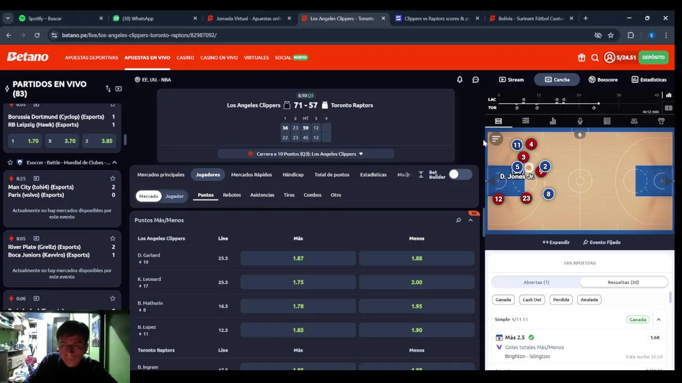The width and height of the screenshot is (682, 383).
Task: Select the Rebotes stat tab
Action: pos(232,195)
